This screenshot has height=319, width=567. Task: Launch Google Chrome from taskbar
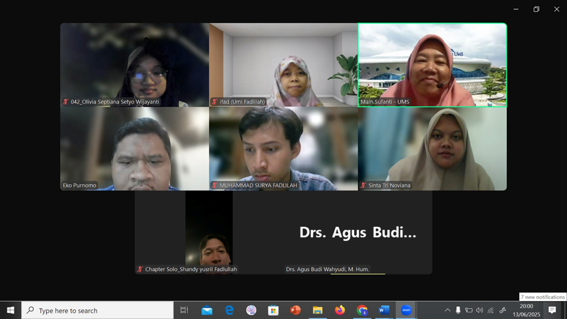(x=362, y=310)
